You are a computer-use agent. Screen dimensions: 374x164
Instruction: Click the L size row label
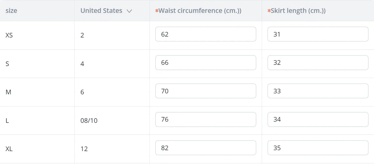click(x=7, y=121)
